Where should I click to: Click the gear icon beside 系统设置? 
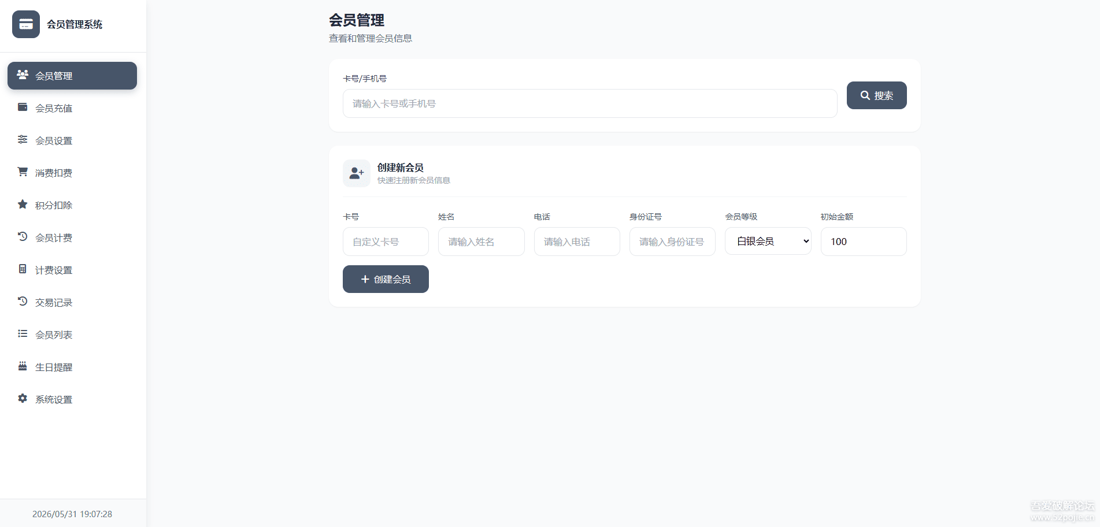coord(23,398)
